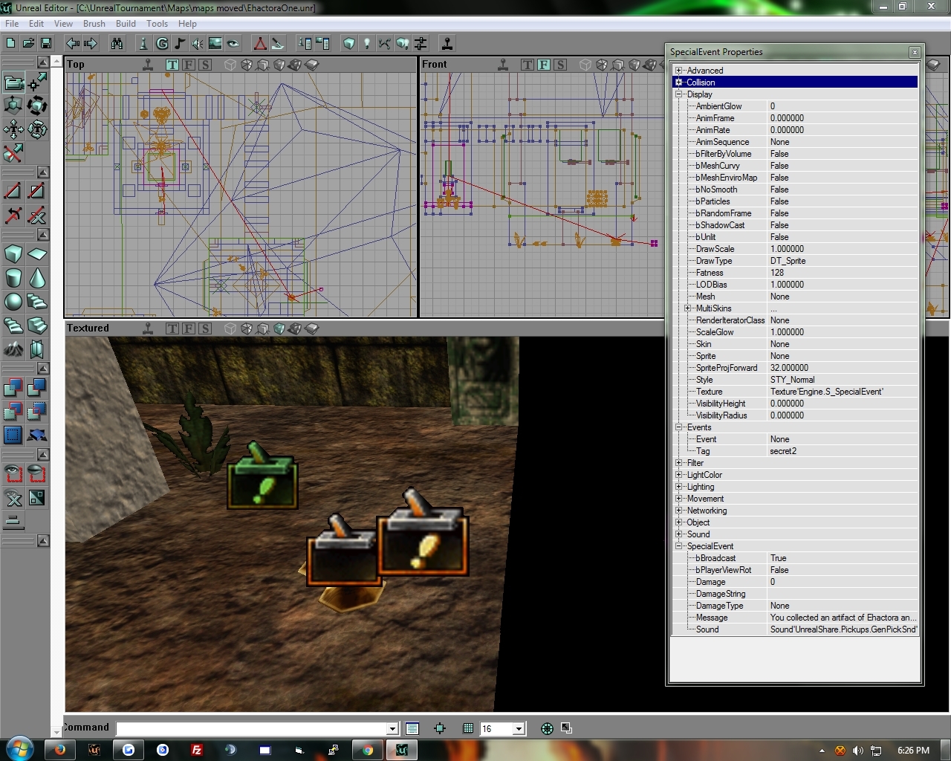
Task: Click the Command input field
Action: click(252, 728)
